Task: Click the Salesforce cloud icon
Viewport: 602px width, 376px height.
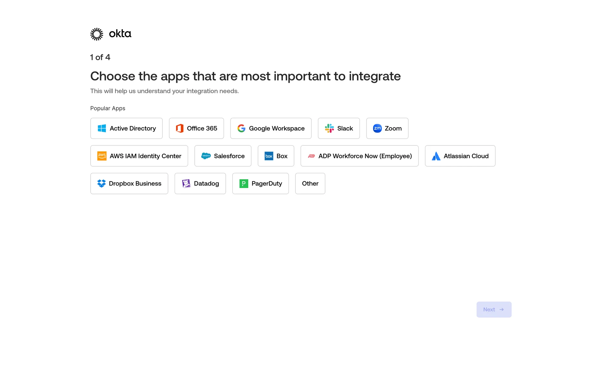Action: [206, 156]
